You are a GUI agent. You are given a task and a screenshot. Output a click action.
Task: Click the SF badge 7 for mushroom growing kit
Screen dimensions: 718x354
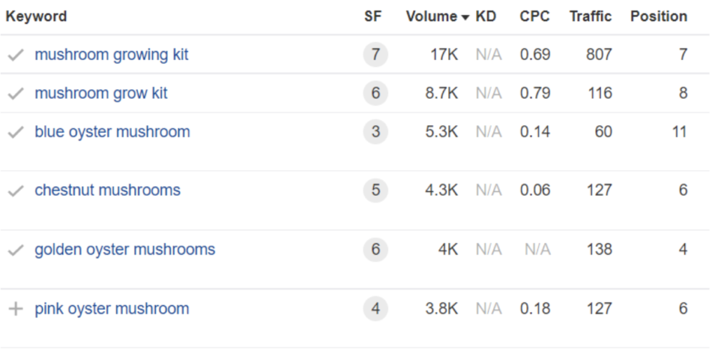pos(375,55)
